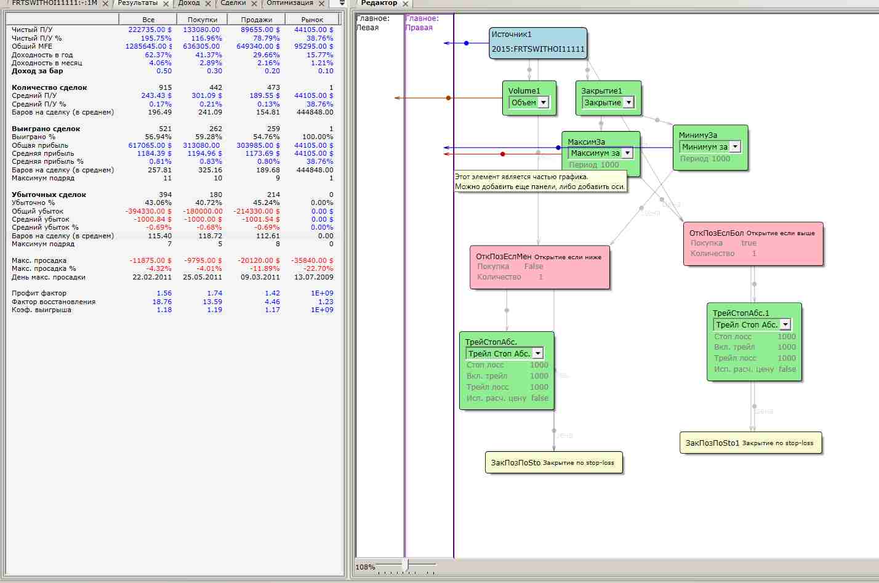Close the Результаты tab
The image size is (879, 583).
point(166,4)
